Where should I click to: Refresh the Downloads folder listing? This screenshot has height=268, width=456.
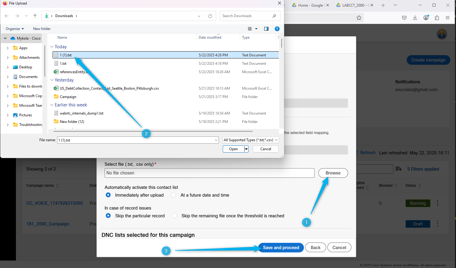coord(210,16)
